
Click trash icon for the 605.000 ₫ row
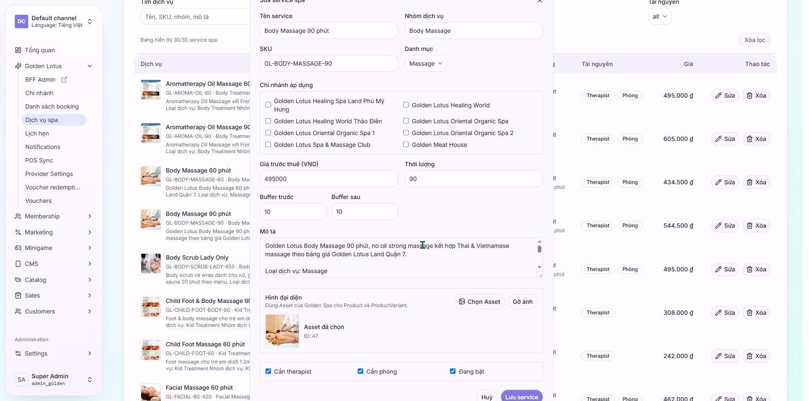(x=750, y=139)
